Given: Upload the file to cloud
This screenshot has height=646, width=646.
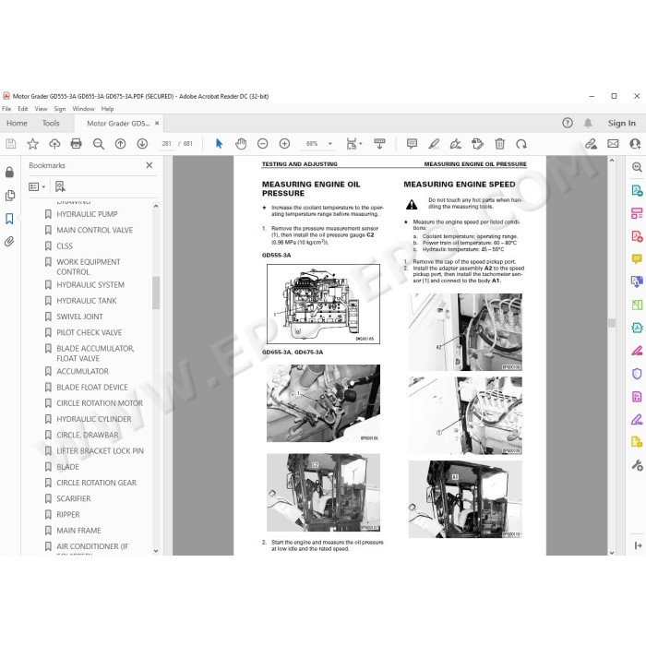Looking at the screenshot, I should pyautogui.click(x=54, y=144).
